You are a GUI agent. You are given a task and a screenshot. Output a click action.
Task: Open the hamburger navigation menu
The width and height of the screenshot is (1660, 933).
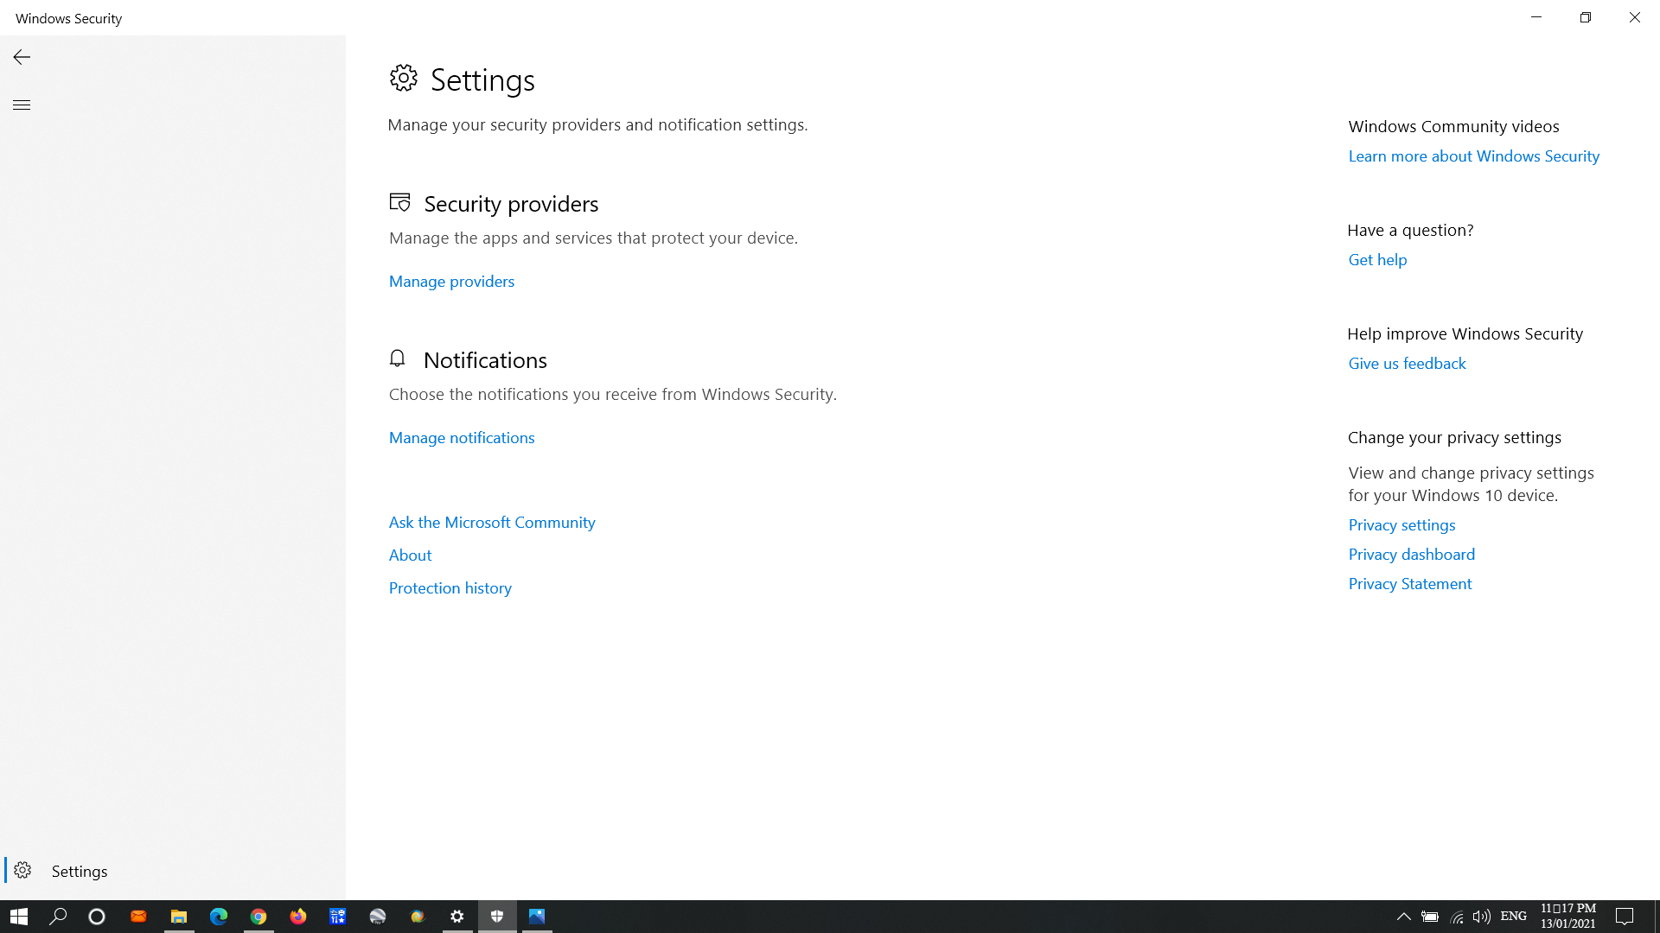(22, 105)
